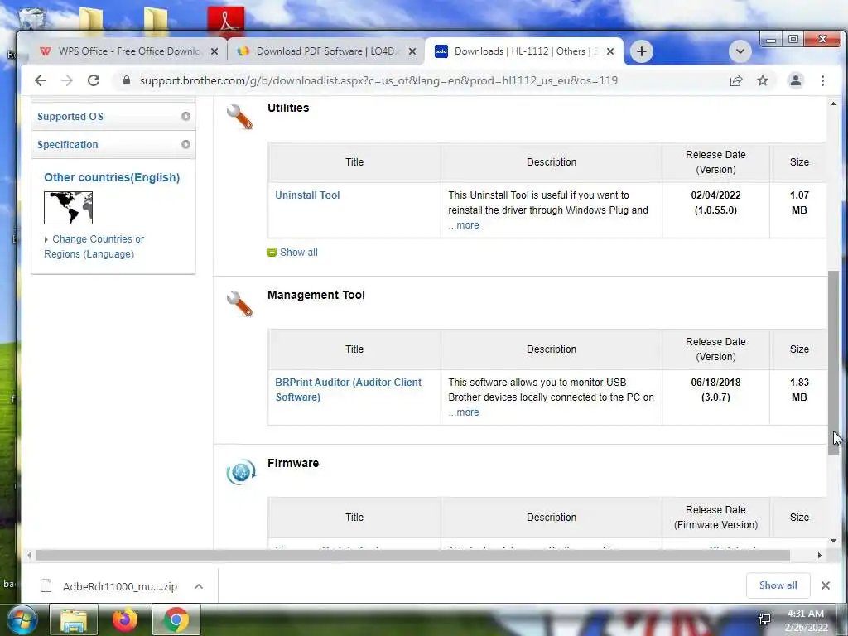Click the scroll up arrow
Image resolution: width=848 pixels, height=636 pixels.
point(833,104)
